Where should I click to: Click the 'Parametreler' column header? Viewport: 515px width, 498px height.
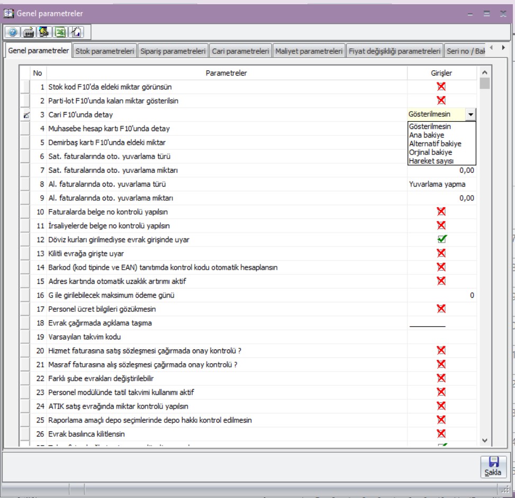[226, 73]
